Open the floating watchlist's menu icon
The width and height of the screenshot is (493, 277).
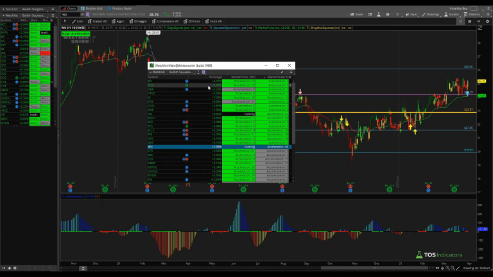click(x=291, y=72)
